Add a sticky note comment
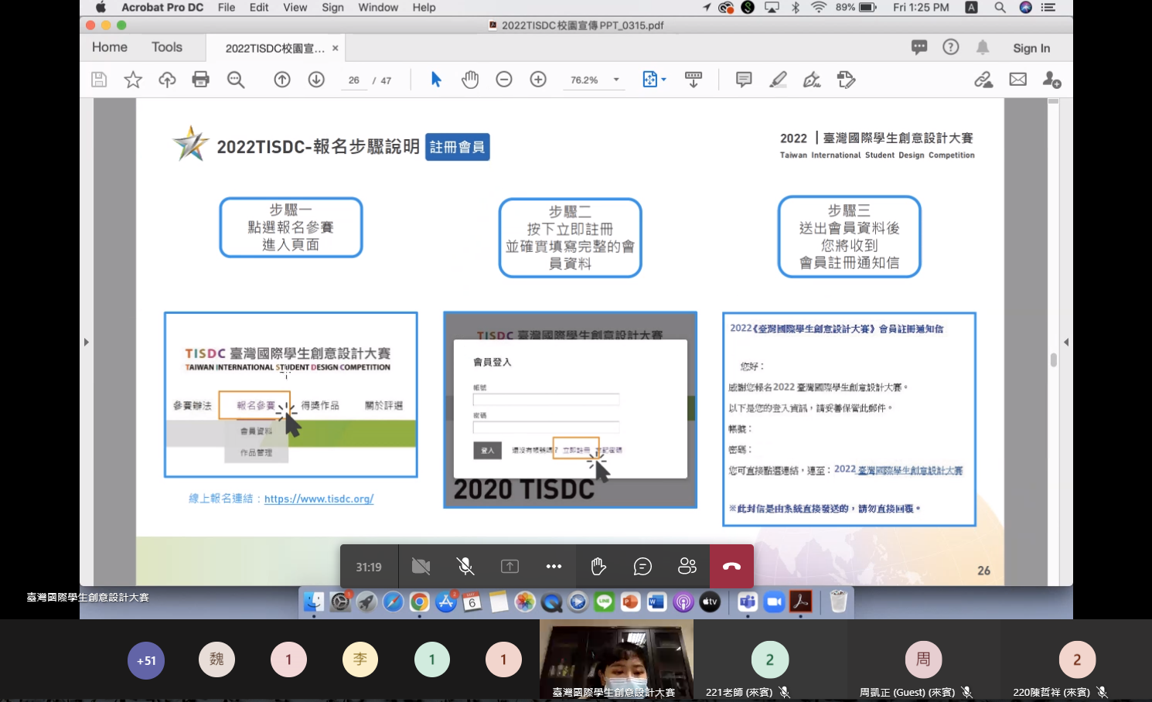Viewport: 1152px width, 702px height. point(744,80)
